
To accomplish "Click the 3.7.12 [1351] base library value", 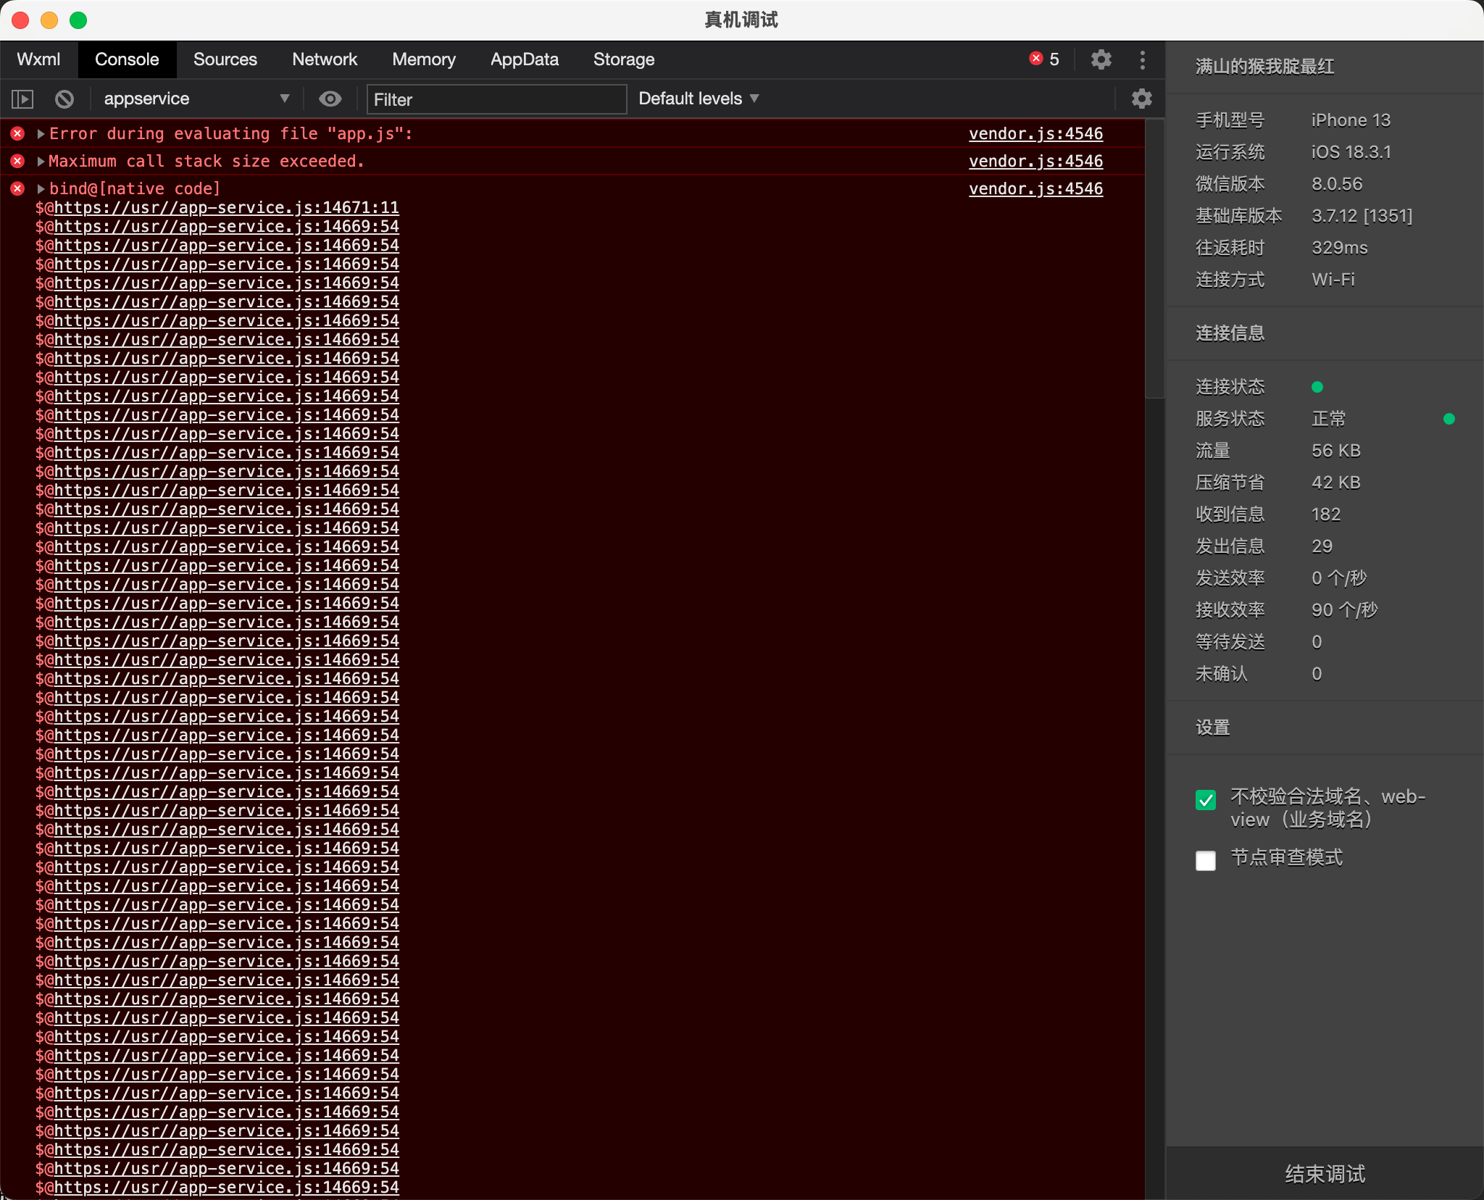I will pos(1362,216).
